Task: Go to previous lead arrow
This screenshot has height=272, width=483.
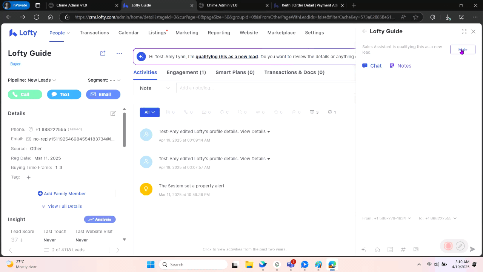Action: 10,250
